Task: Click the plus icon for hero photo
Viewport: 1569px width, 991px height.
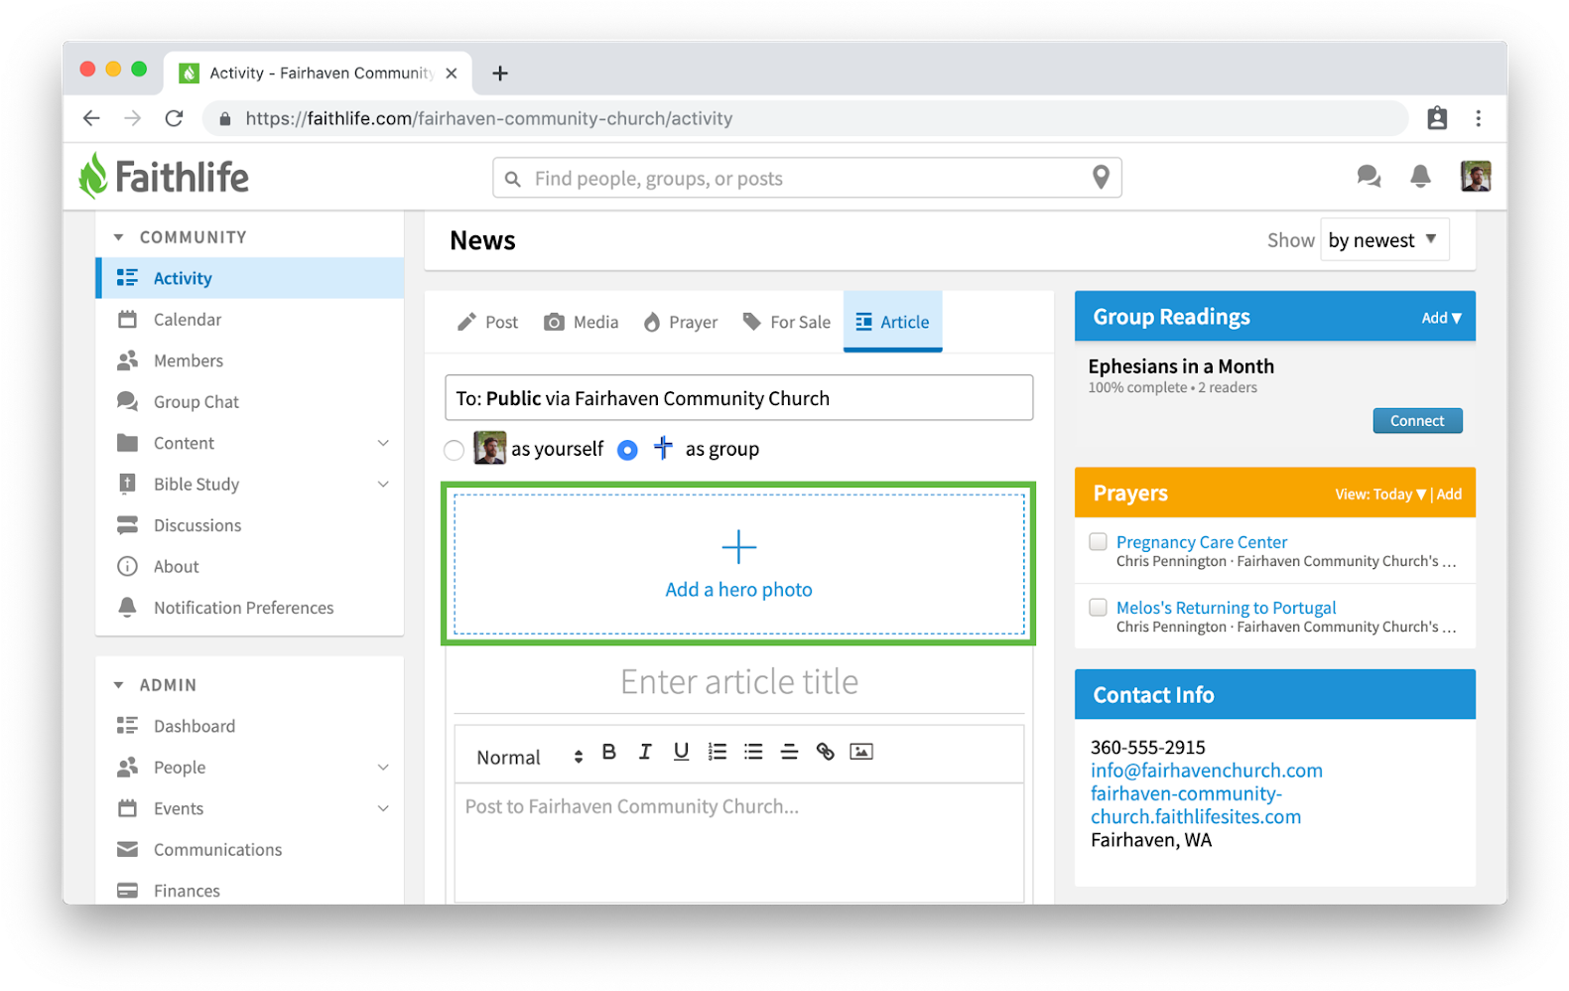Action: [738, 547]
